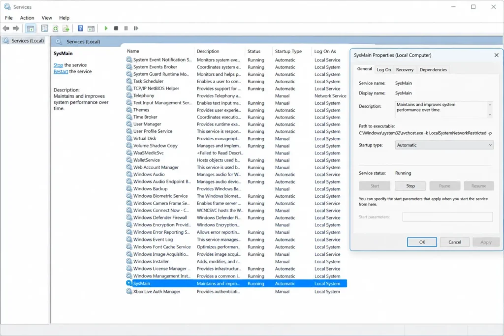Open the Startup type dropdown

point(444,145)
